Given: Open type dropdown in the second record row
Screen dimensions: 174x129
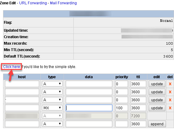Looking at the screenshot, I should click(x=52, y=92).
